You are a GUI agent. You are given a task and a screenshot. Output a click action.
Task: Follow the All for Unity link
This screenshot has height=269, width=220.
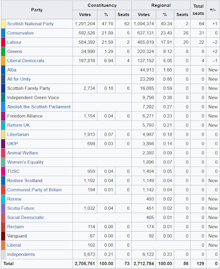tap(18, 79)
